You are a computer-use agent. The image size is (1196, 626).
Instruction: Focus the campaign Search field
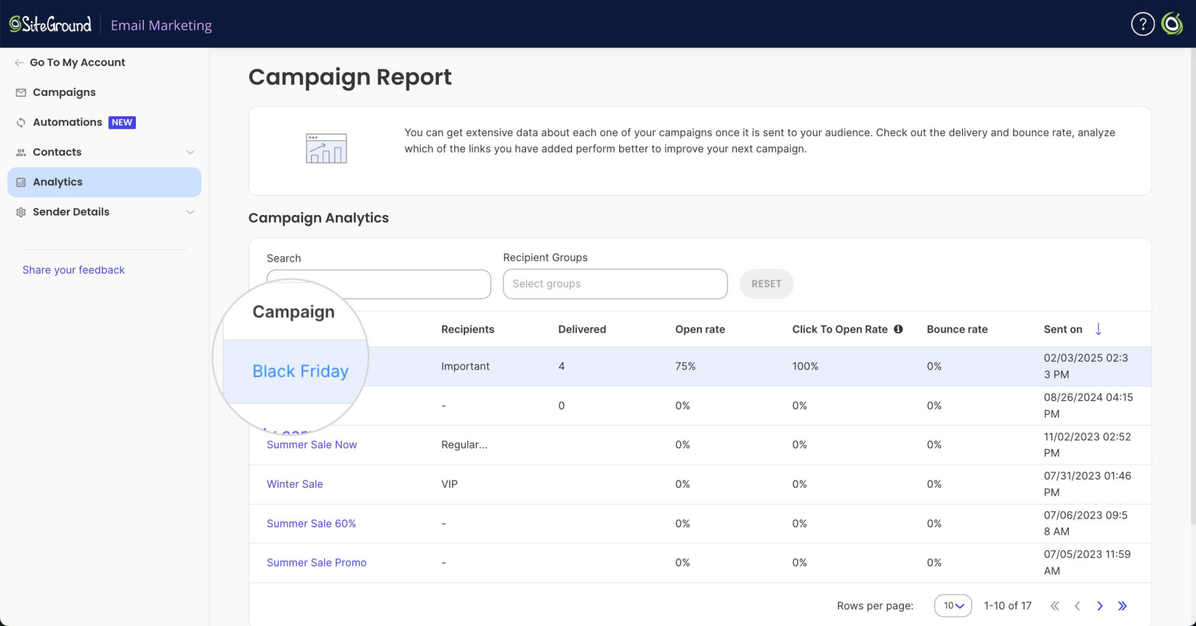pyautogui.click(x=379, y=284)
